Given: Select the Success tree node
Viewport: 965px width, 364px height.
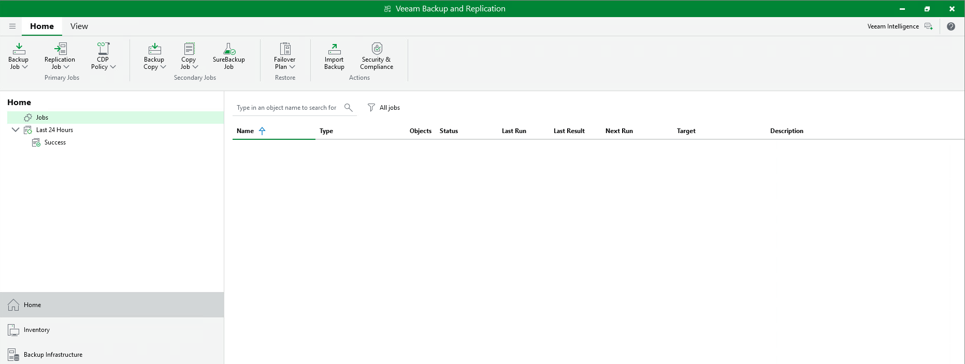Looking at the screenshot, I should (55, 142).
